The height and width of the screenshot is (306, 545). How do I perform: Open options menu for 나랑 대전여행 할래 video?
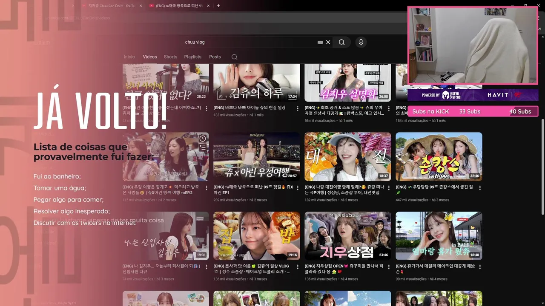pos(389,188)
